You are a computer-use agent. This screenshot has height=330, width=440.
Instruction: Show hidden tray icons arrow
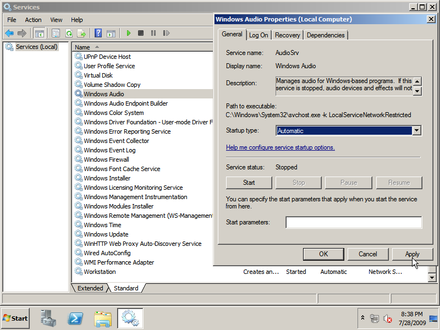click(x=362, y=318)
